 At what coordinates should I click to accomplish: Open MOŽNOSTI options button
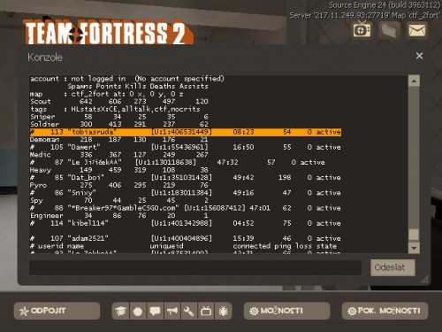coord(286,311)
